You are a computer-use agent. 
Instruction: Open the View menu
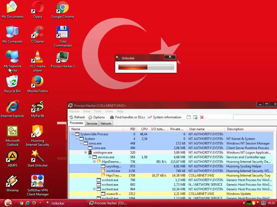(x=87, y=111)
